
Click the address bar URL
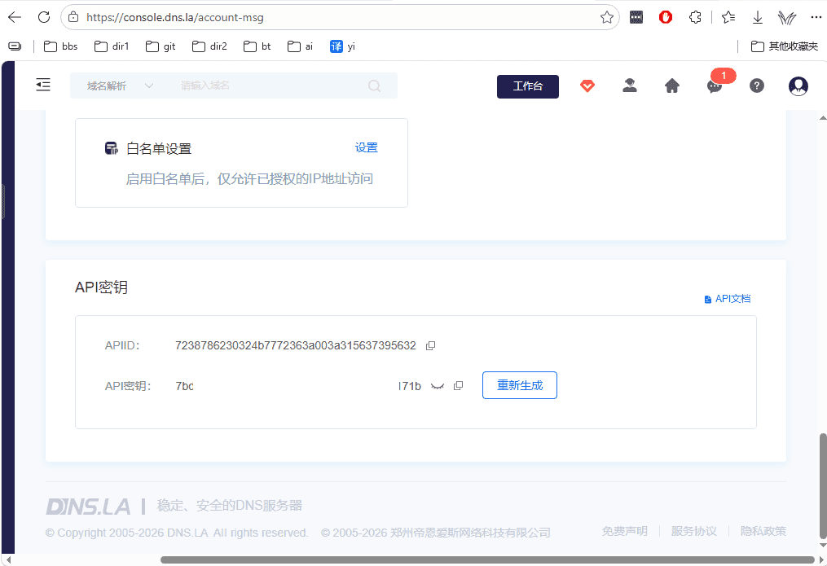(175, 17)
